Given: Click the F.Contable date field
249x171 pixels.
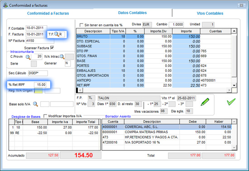Looking at the screenshot, I should [36, 28].
